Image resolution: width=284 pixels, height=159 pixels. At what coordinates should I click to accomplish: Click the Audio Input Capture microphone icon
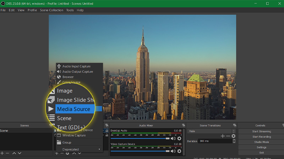point(59,66)
